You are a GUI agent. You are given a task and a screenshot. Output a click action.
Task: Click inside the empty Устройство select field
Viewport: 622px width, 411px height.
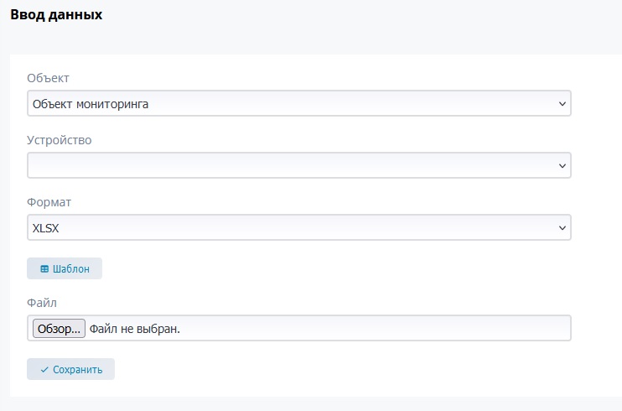(285, 166)
